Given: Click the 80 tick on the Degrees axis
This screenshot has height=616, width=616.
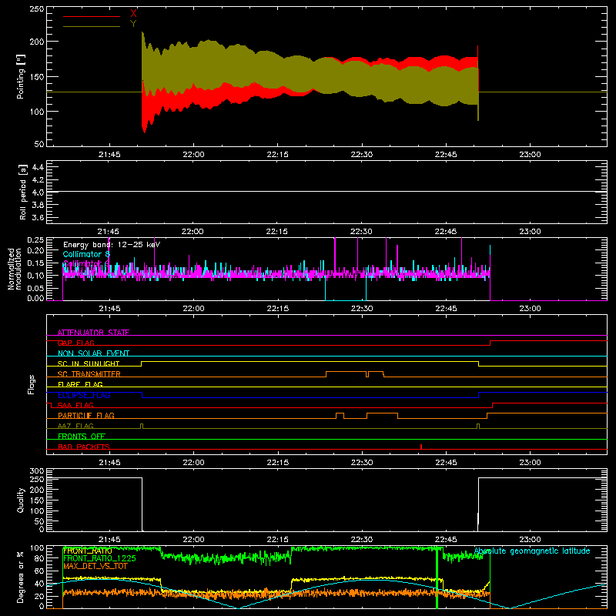Looking at the screenshot, I should click(x=39, y=558).
